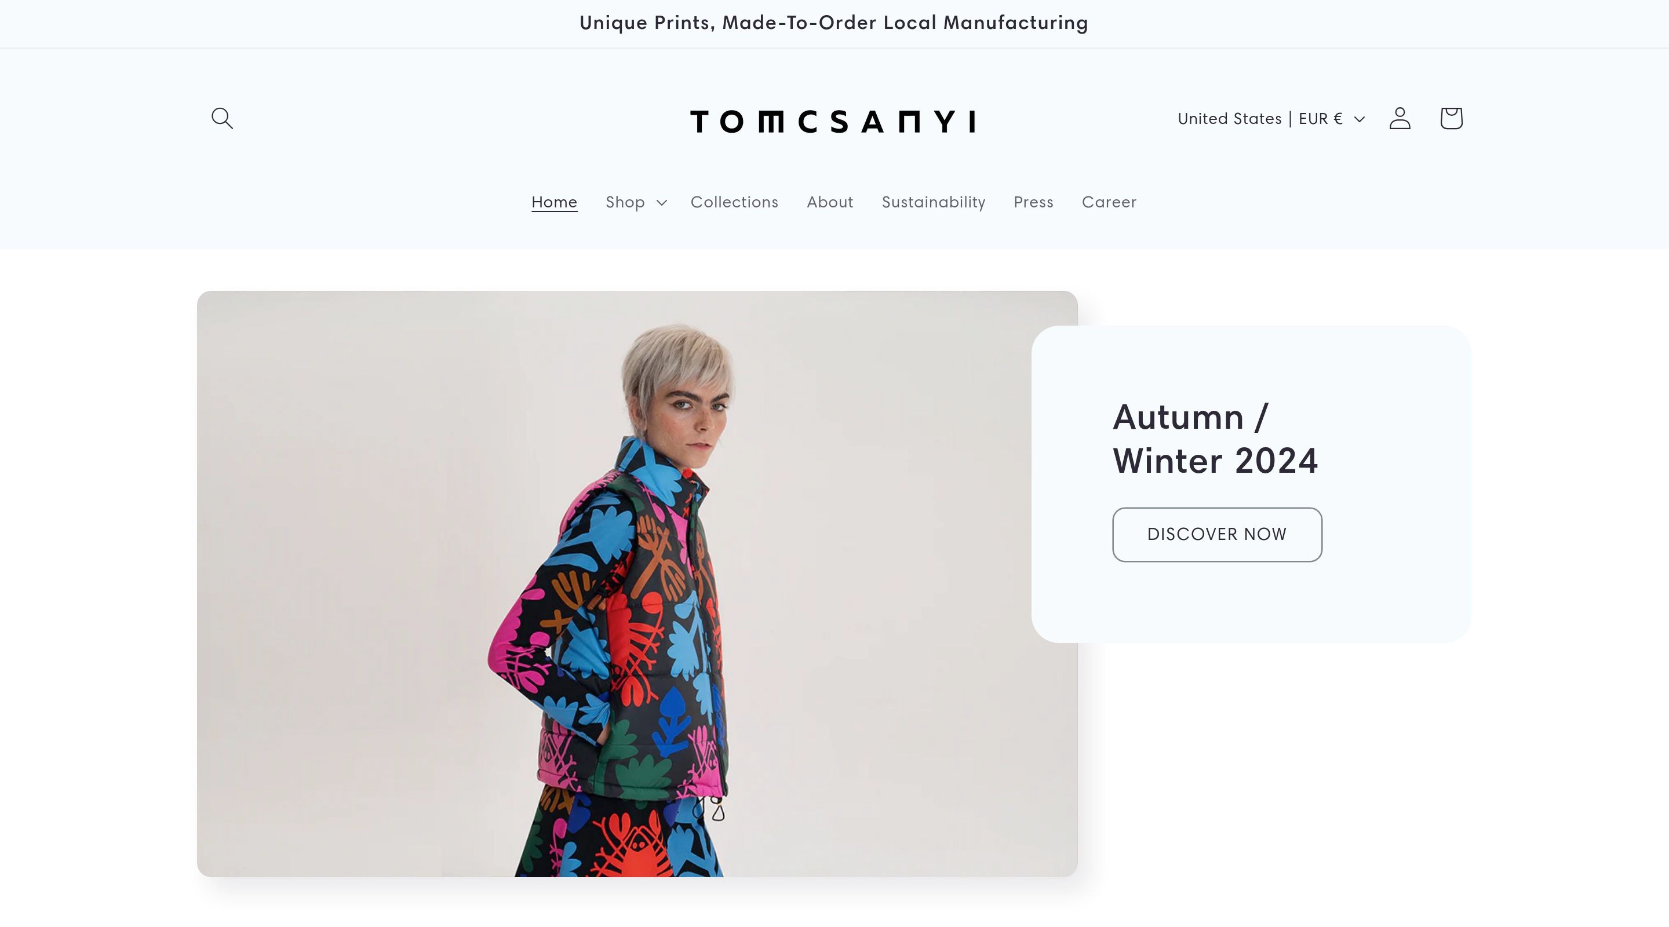
Task: Go to the Home menu item
Action: [554, 202]
